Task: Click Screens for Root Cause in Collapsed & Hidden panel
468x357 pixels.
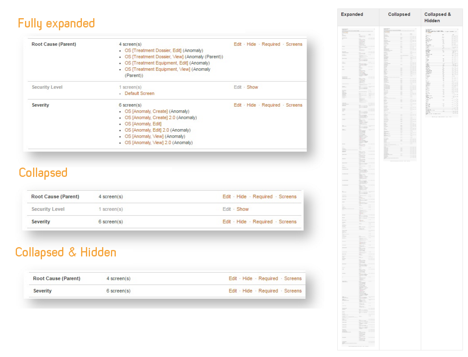Action: point(293,278)
